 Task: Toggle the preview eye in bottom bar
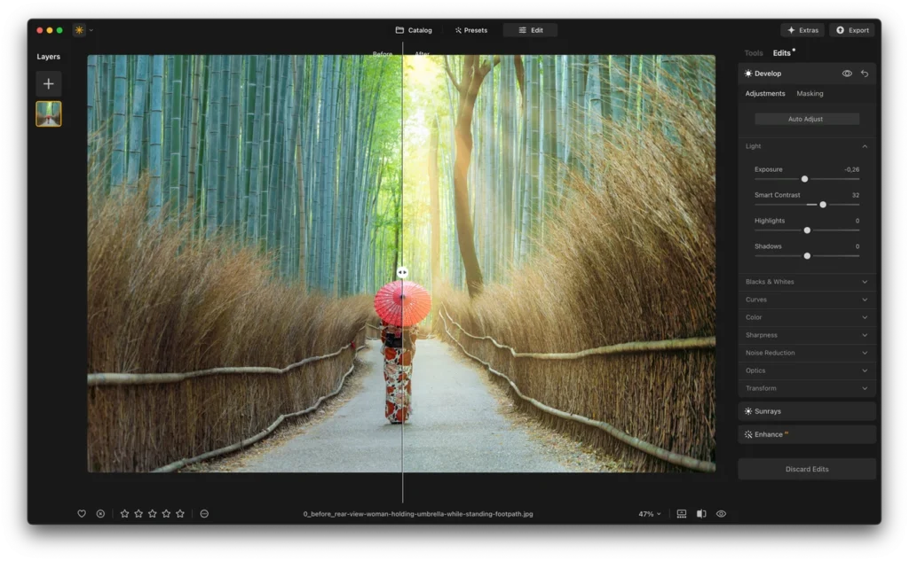coord(721,513)
